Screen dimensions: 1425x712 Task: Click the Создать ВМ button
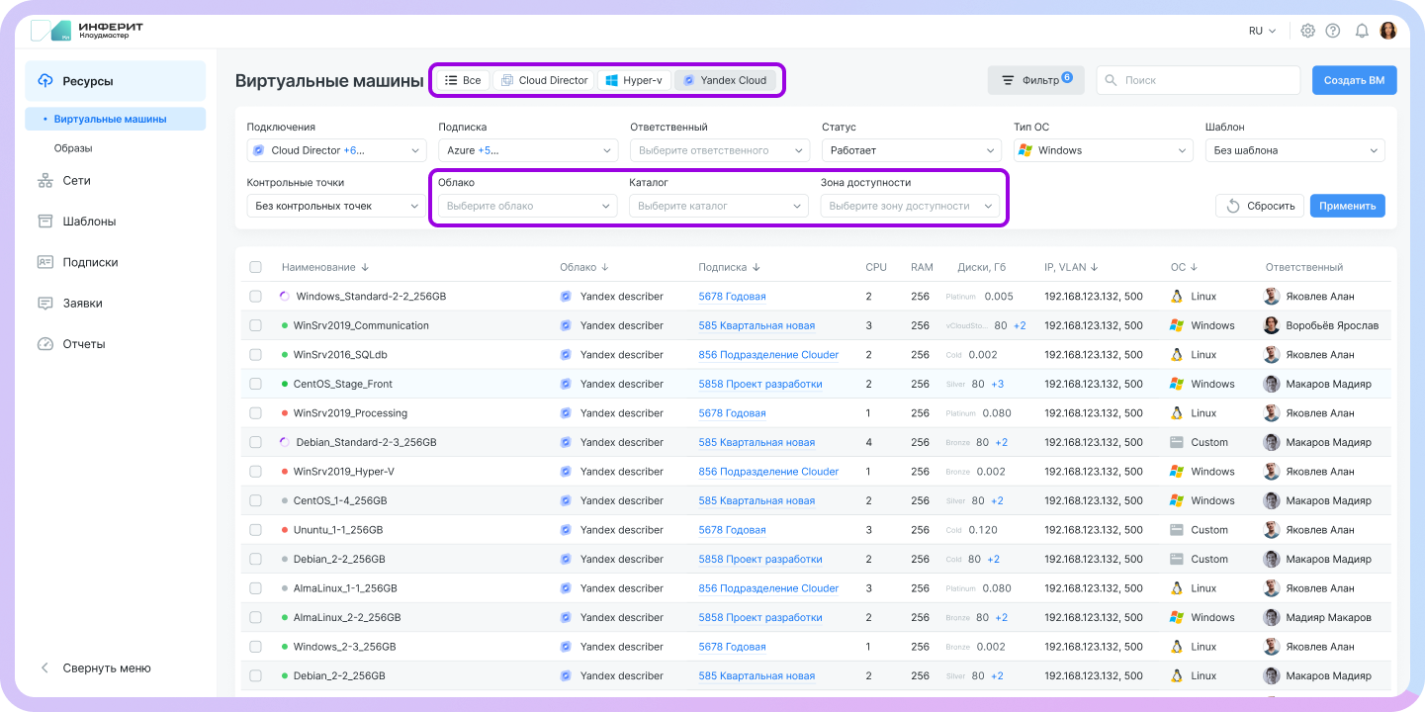(1354, 80)
